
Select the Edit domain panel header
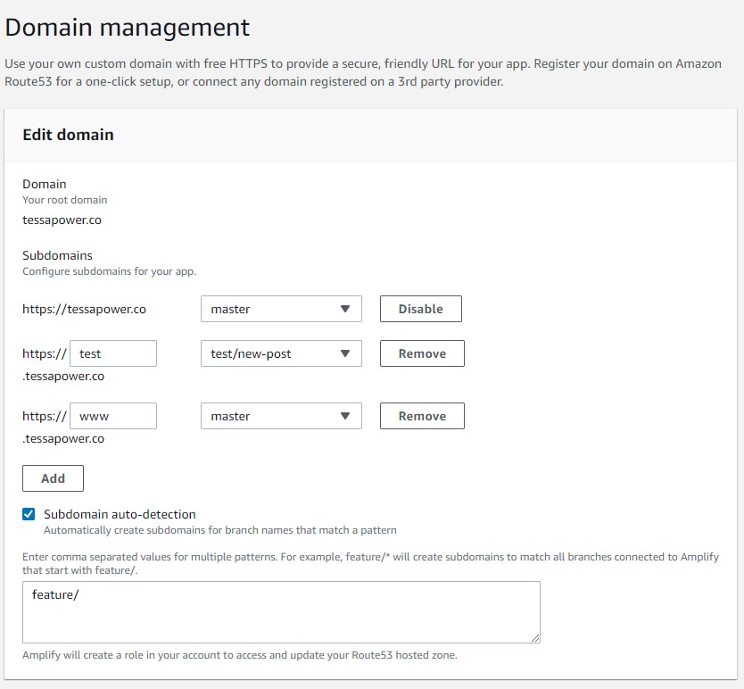(67, 135)
